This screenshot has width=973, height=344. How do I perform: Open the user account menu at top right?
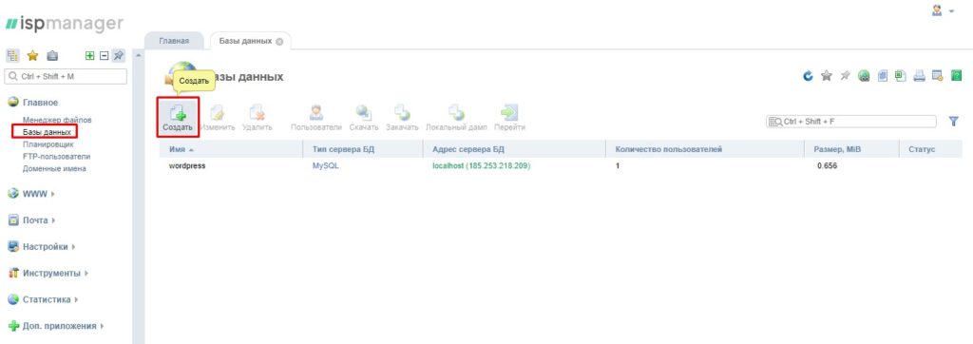[943, 10]
